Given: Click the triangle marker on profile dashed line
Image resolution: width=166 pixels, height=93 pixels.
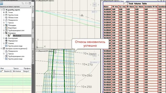Looking at the screenshot, I should tap(82, 15).
